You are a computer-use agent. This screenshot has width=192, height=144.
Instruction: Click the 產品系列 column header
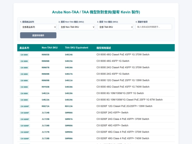(24, 48)
